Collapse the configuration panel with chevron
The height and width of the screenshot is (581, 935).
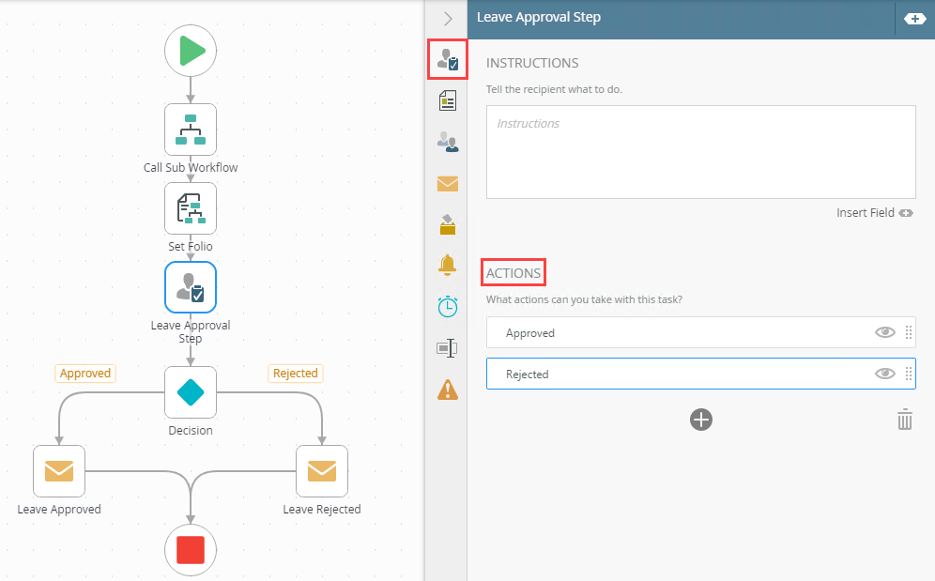point(448,19)
